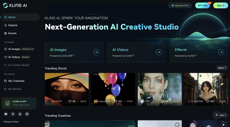230x127 pixels.
Task: Click the phone download icon
Action: click(7, 103)
